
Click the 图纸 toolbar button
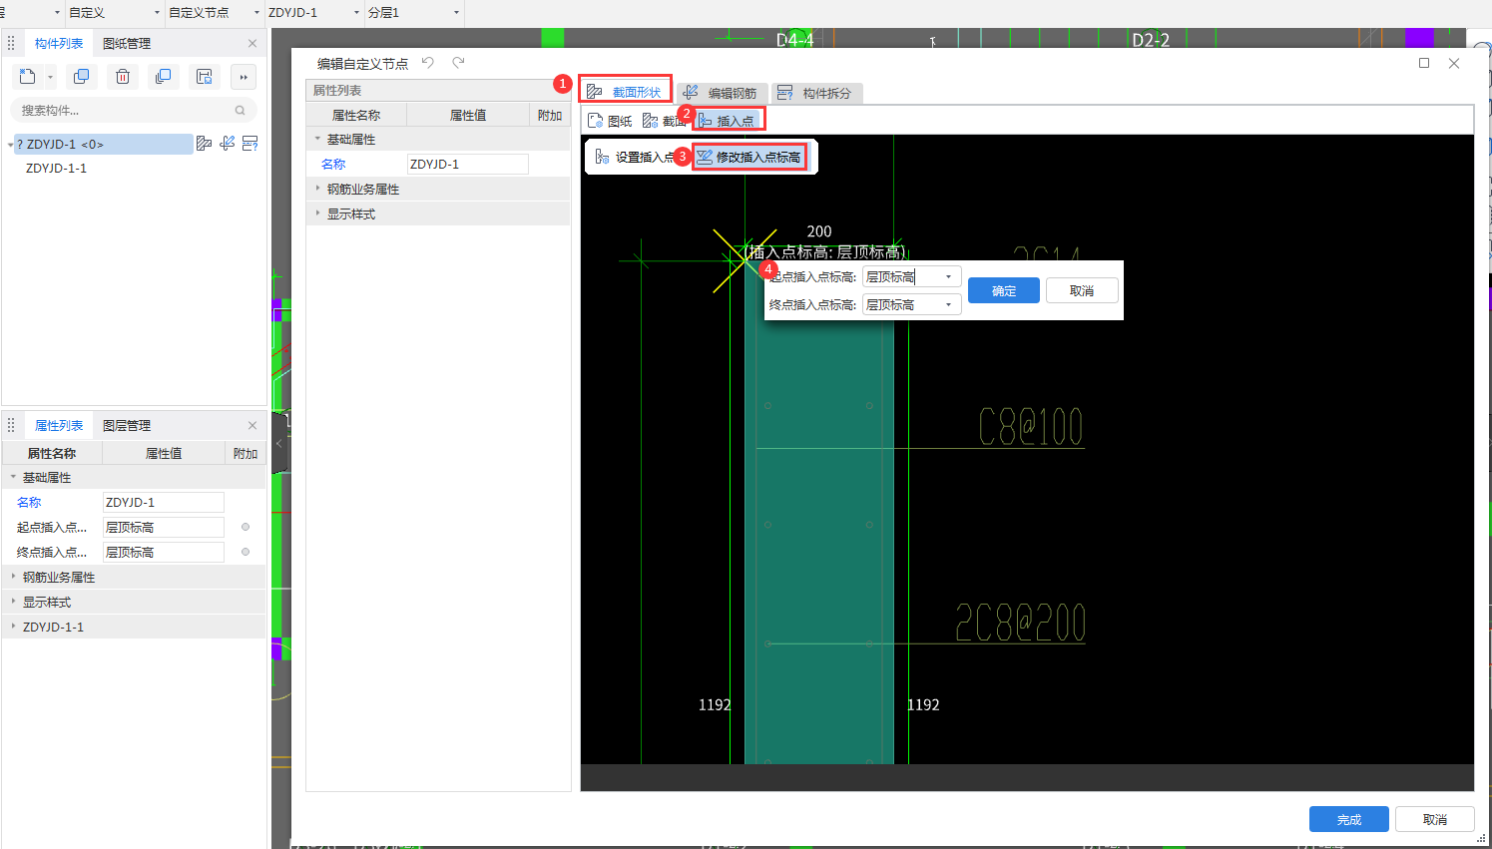610,121
